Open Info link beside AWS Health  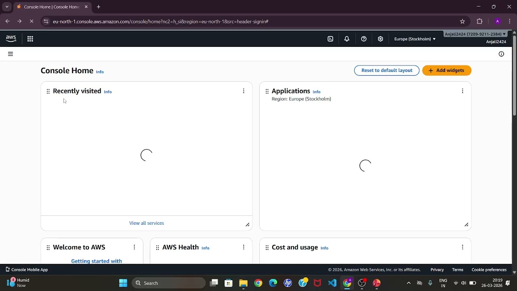(206, 248)
